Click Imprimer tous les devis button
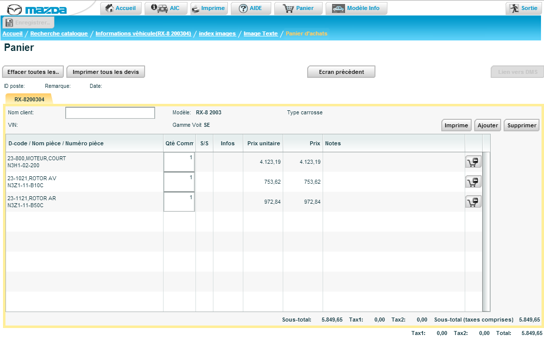This screenshot has height=338, width=544. (x=106, y=72)
